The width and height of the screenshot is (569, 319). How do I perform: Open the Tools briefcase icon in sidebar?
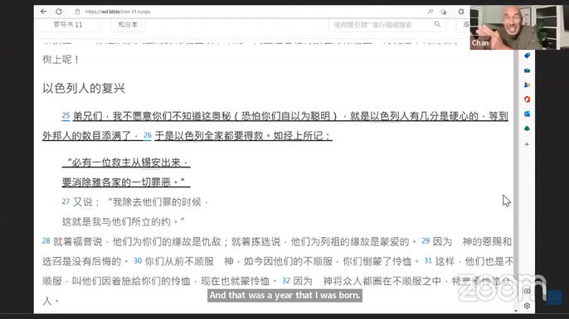pos(527,70)
